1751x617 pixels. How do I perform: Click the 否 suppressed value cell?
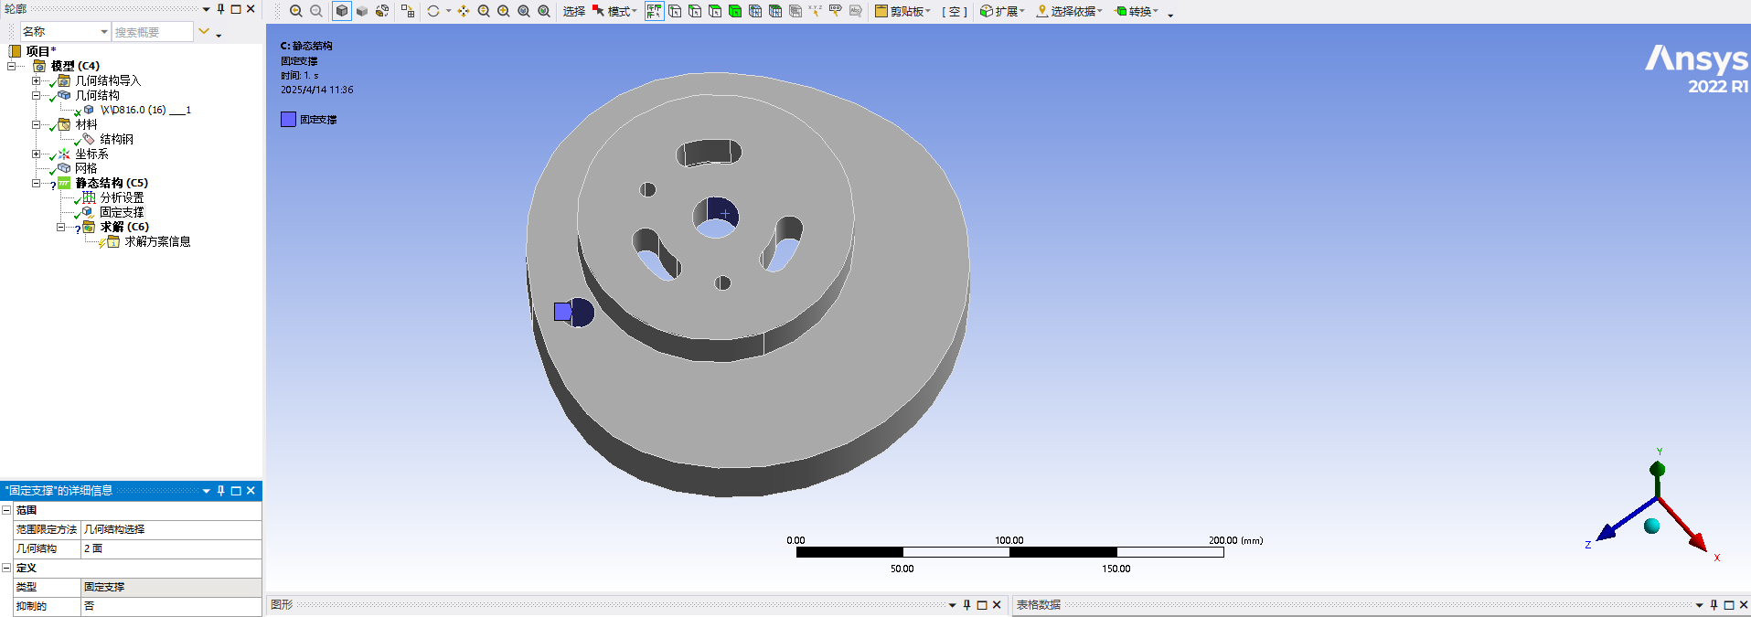tap(171, 606)
